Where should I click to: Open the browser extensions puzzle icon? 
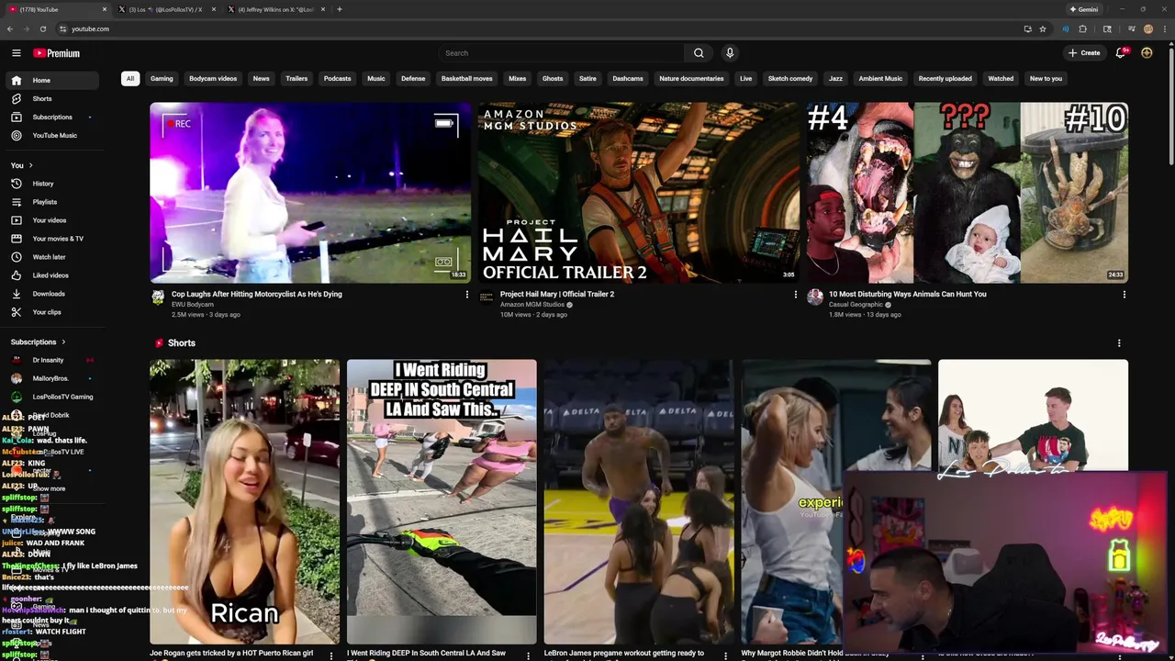point(1083,28)
